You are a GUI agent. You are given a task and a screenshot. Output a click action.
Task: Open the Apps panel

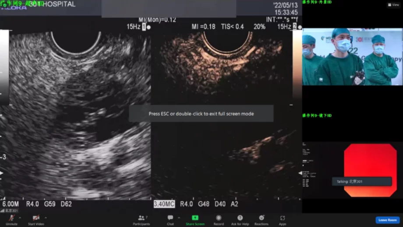tap(283, 218)
